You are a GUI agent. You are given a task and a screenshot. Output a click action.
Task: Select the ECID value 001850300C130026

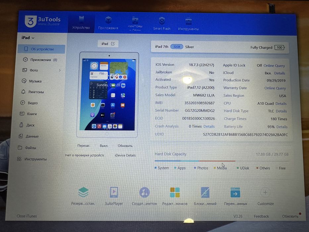(x=198, y=118)
